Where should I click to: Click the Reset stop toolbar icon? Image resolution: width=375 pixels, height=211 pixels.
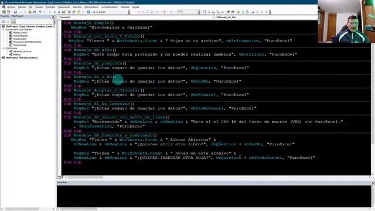(x=59, y=12)
